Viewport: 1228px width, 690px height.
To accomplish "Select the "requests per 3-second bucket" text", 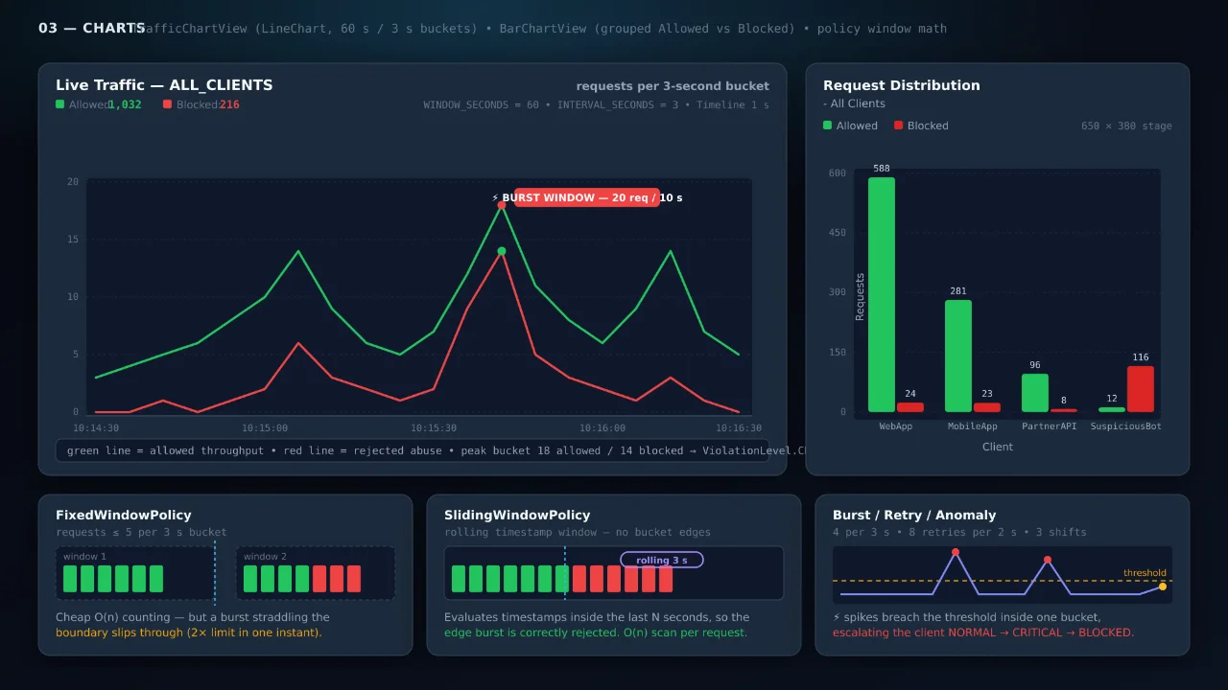I will [673, 86].
